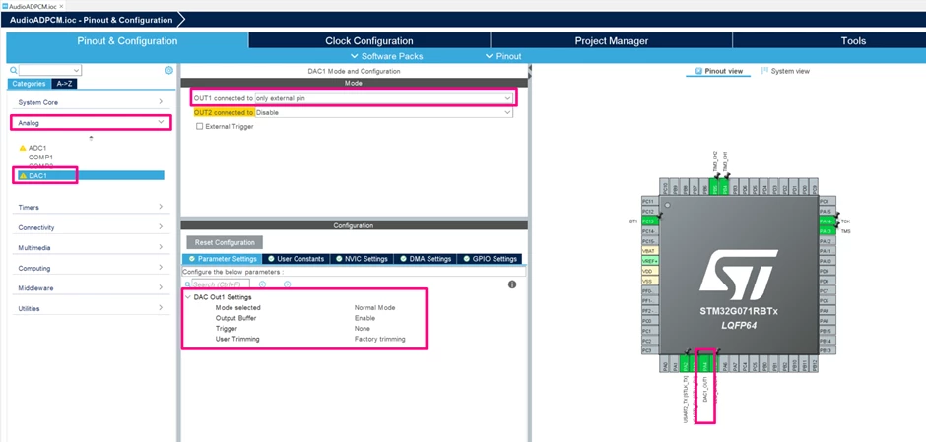Select DAC1 in the Analog list
The height and width of the screenshot is (442, 926).
click(x=91, y=176)
